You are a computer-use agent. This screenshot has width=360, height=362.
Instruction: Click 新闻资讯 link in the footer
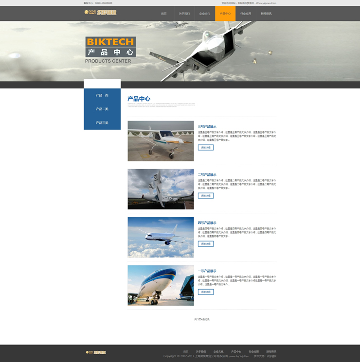click(x=271, y=351)
